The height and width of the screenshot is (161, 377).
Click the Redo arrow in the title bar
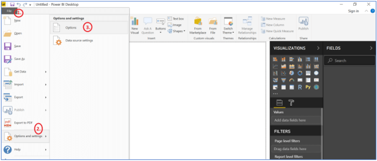pos(25,5)
